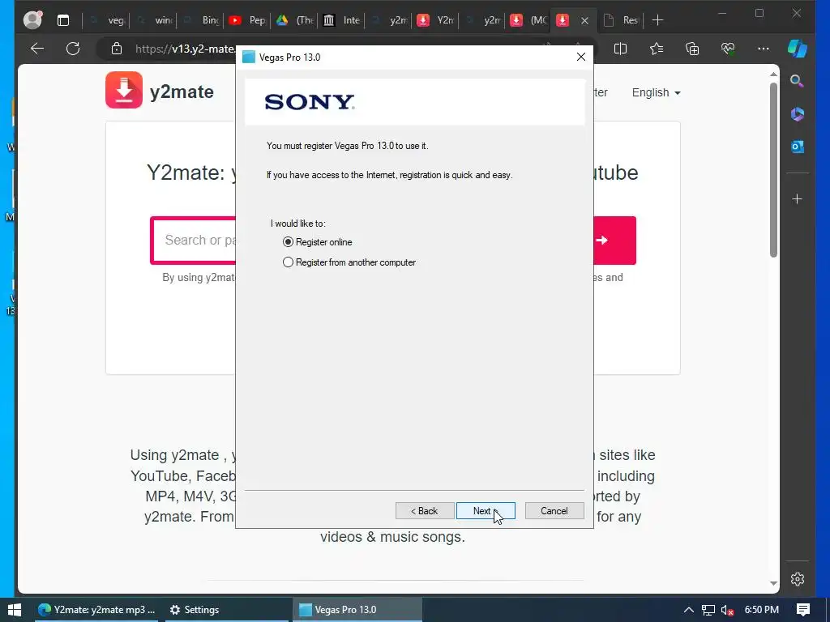Open the Edge tab actions menu icon
The height and width of the screenshot is (622, 830).
63,20
